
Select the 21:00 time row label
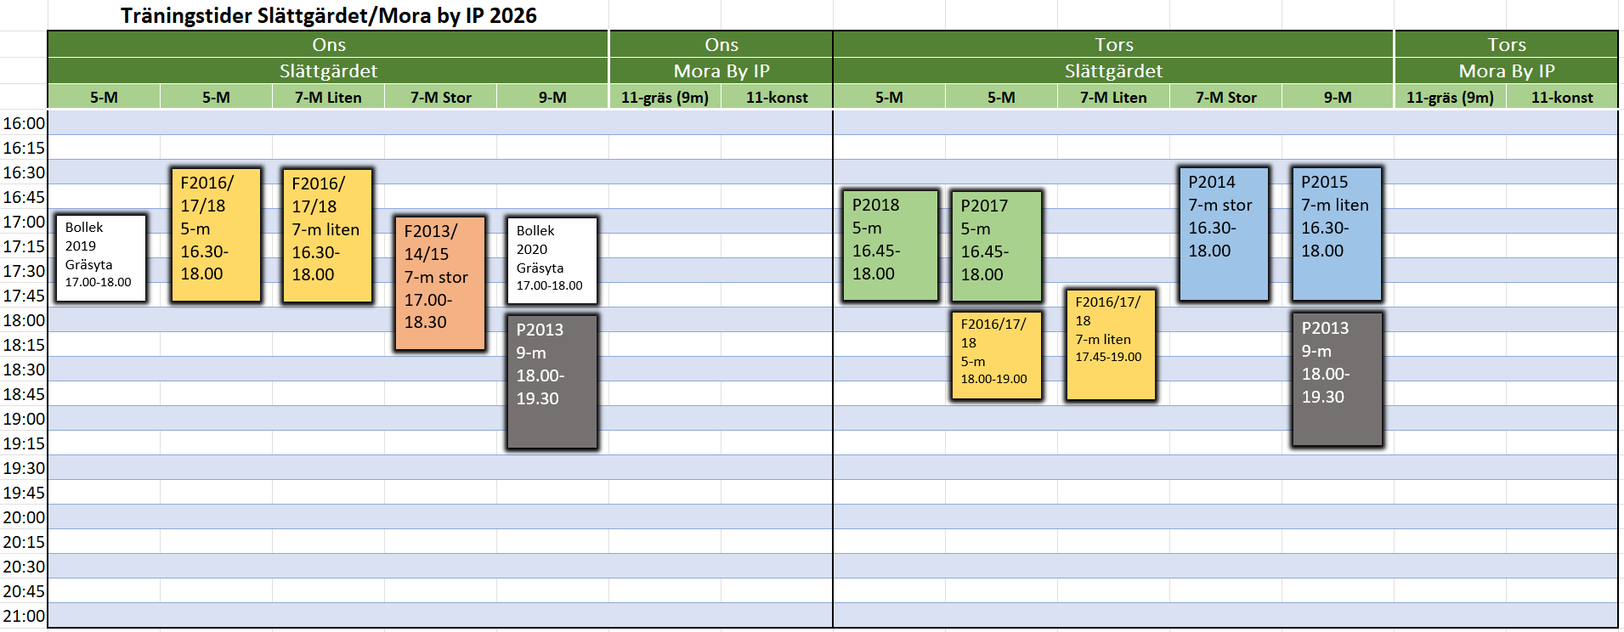[24, 616]
